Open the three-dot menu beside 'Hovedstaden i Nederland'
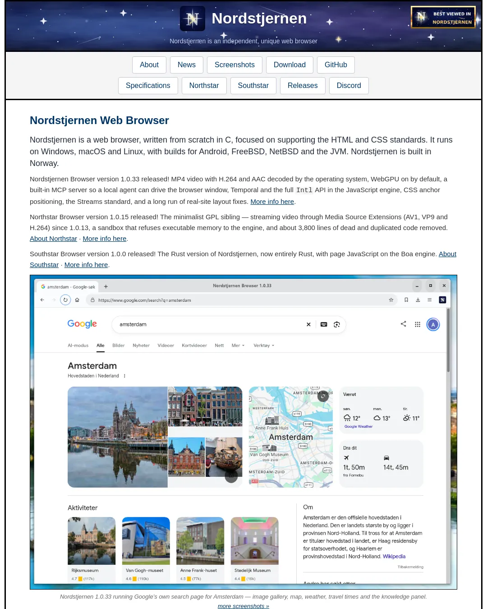Screen dimensions: 487x609 coord(124,376)
